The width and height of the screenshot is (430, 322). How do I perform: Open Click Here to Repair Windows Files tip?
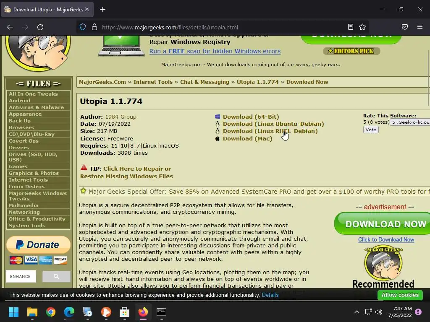pos(126,172)
